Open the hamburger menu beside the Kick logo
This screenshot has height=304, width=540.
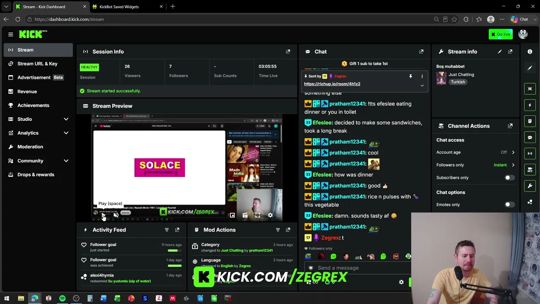point(11,35)
